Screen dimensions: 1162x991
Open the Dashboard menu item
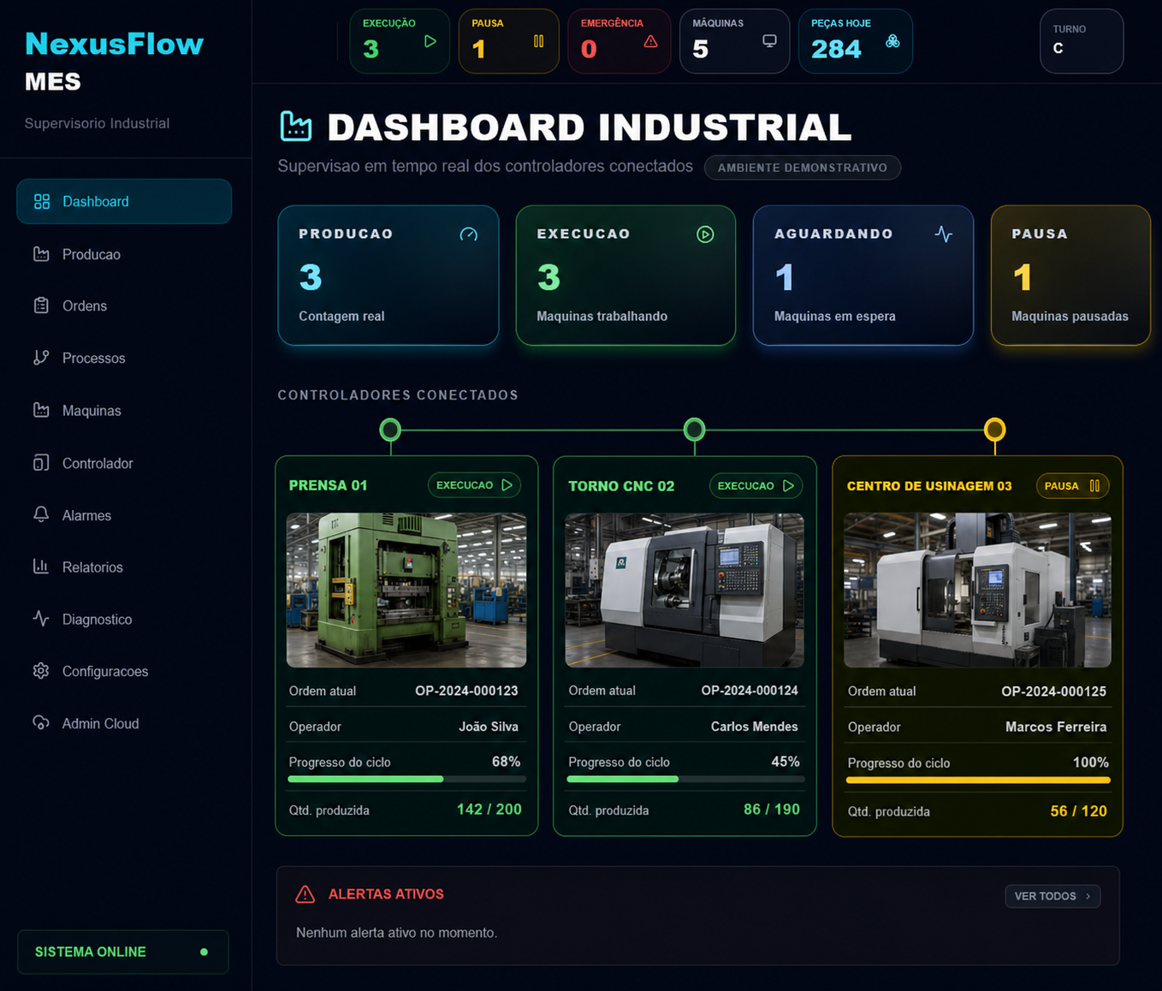pyautogui.click(x=124, y=202)
